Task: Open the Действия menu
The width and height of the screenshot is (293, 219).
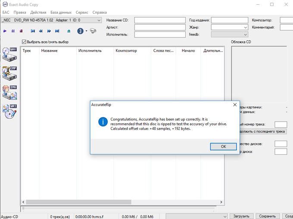Action: click(38, 13)
